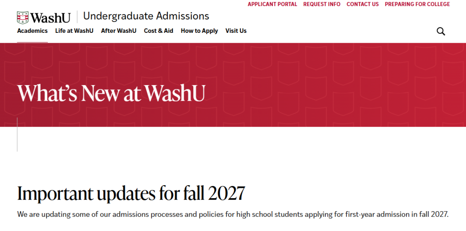Screen dimensions: 466x231
Task: Expand the Visit Us menu
Action: (236, 31)
